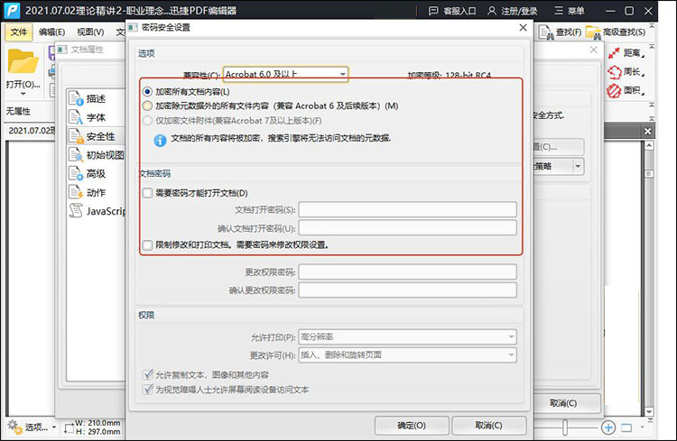
Task: Enable 限制修改和打印文档 checkbox
Action: click(x=148, y=245)
